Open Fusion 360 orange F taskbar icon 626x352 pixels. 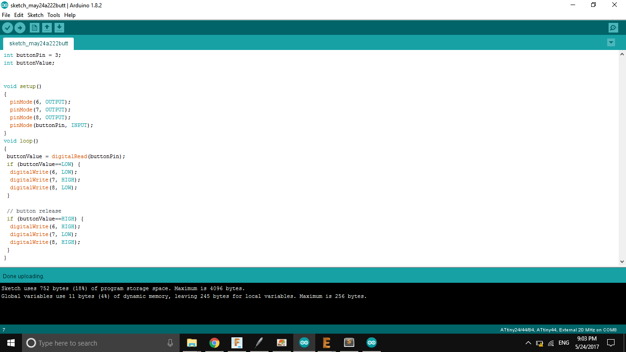tap(236, 343)
